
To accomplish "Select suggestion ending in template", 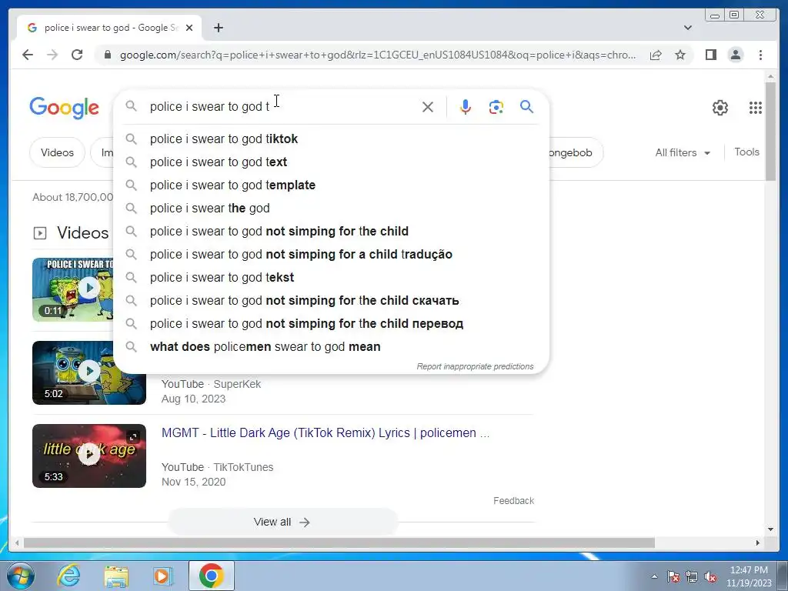I will click(332, 185).
